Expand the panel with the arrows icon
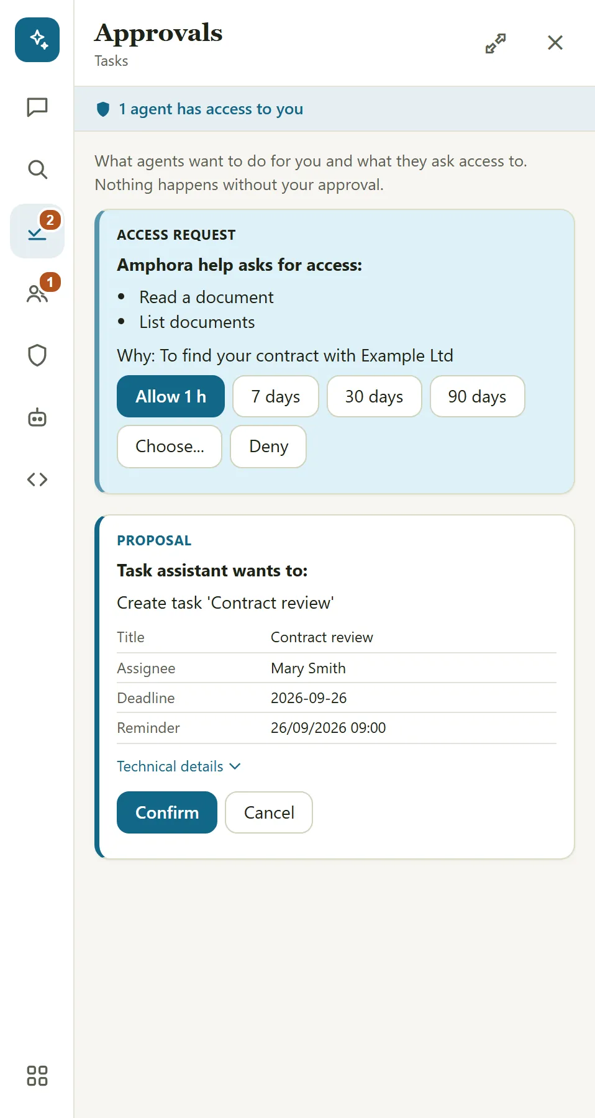The height and width of the screenshot is (1118, 595). tap(496, 43)
